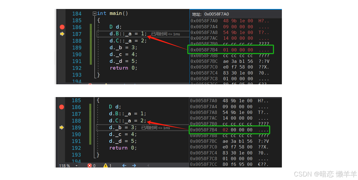Click the elapsed time hint beside line 189
358x180 pixels.
pyautogui.click(x=156, y=128)
